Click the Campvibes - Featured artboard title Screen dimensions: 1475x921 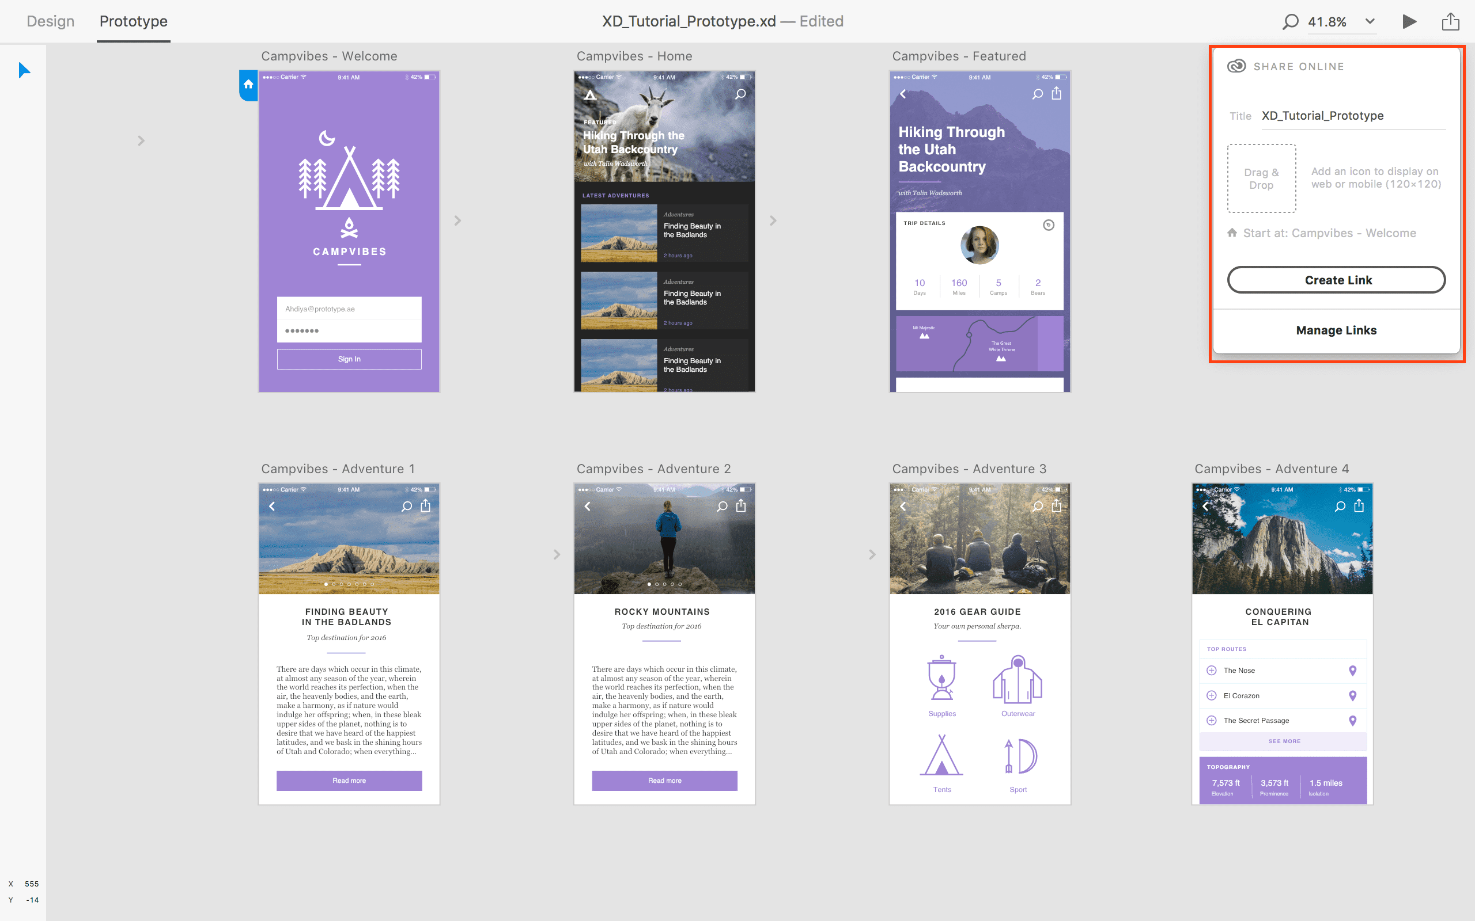[x=959, y=55]
